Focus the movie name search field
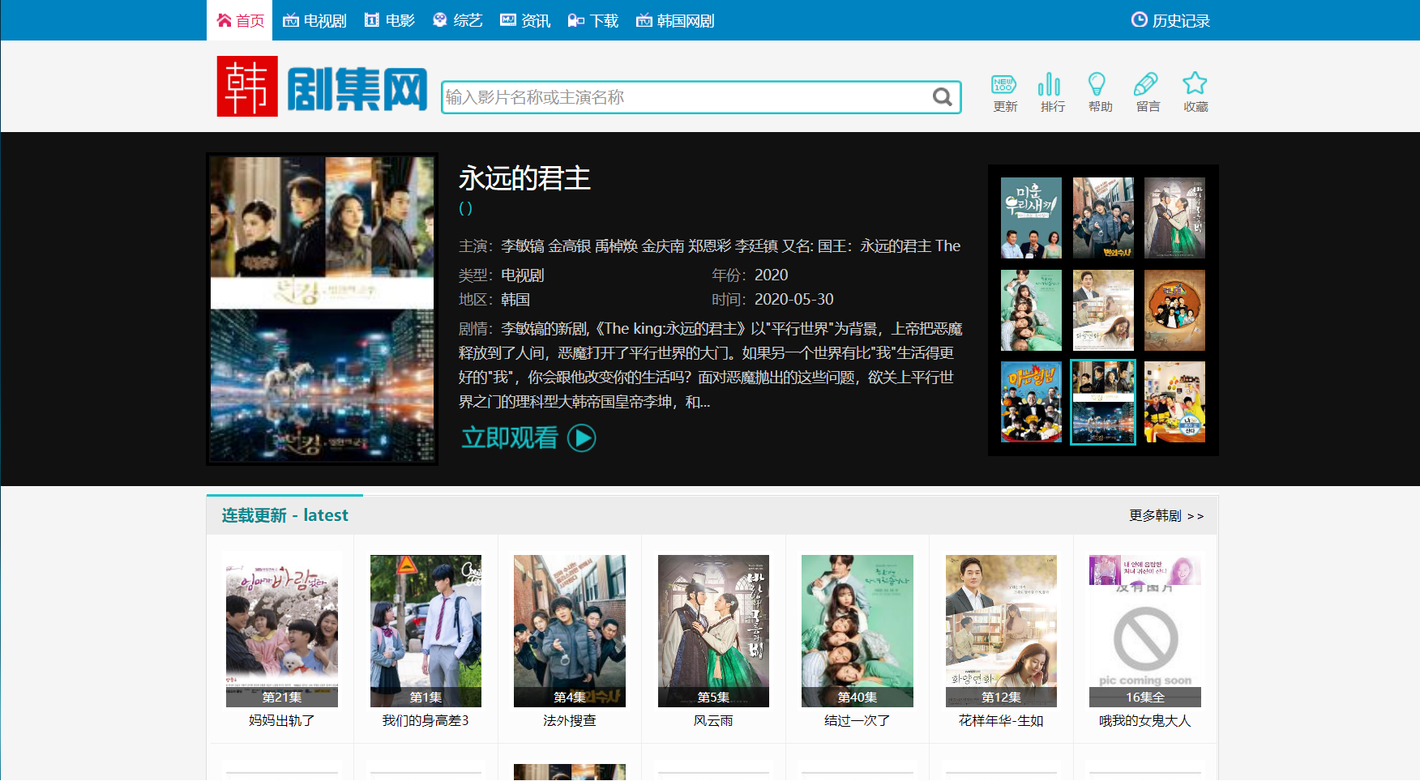This screenshot has width=1420, height=781. (x=685, y=97)
